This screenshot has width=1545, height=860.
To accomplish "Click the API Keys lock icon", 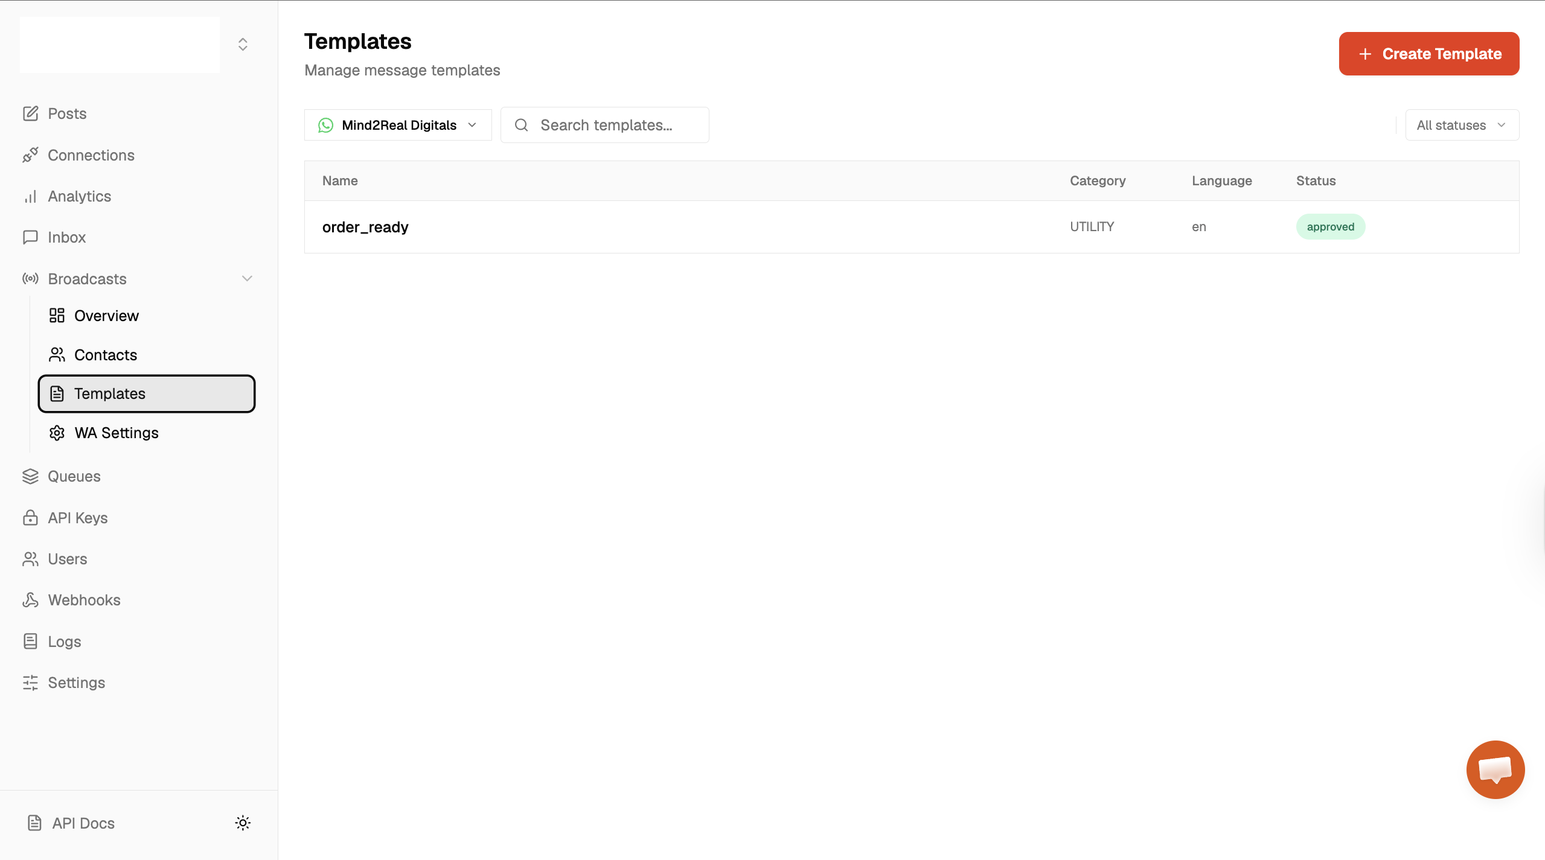I will point(30,518).
